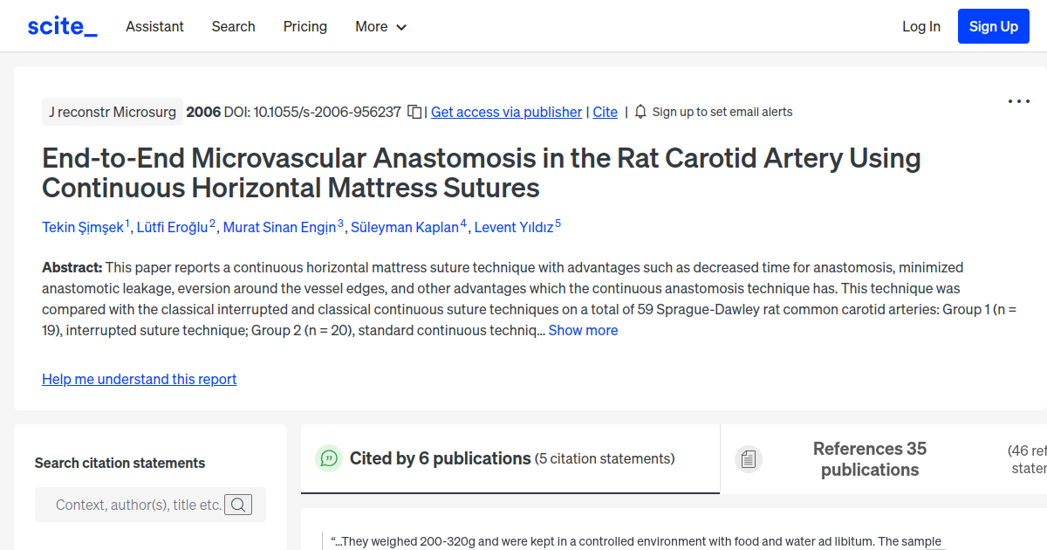This screenshot has height=550, width=1047.
Task: Click the search citation statements input field
Action: click(140, 505)
